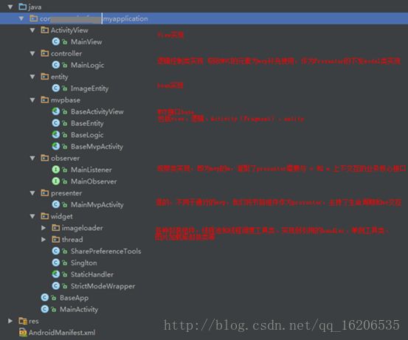This screenshot has height=340, width=408.
Task: Select the AndroidManifest.xml file name
Action: click(62, 333)
